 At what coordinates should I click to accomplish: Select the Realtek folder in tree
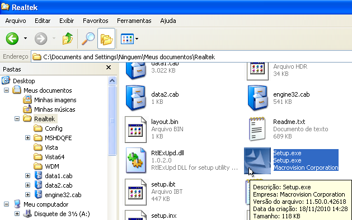pos(44,119)
